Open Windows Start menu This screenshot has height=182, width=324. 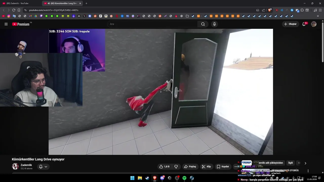132,178
